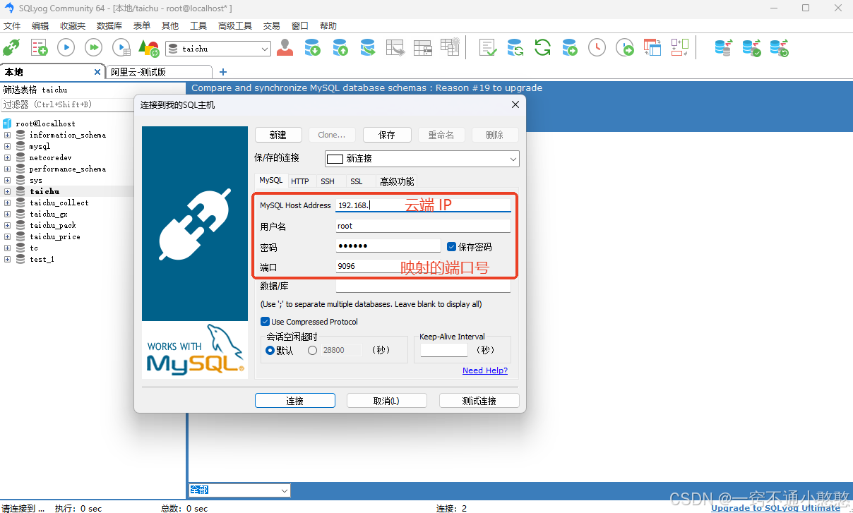Click the 连接 button

pos(295,401)
